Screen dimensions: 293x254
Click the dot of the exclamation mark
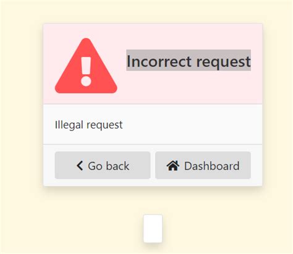pos(86,81)
